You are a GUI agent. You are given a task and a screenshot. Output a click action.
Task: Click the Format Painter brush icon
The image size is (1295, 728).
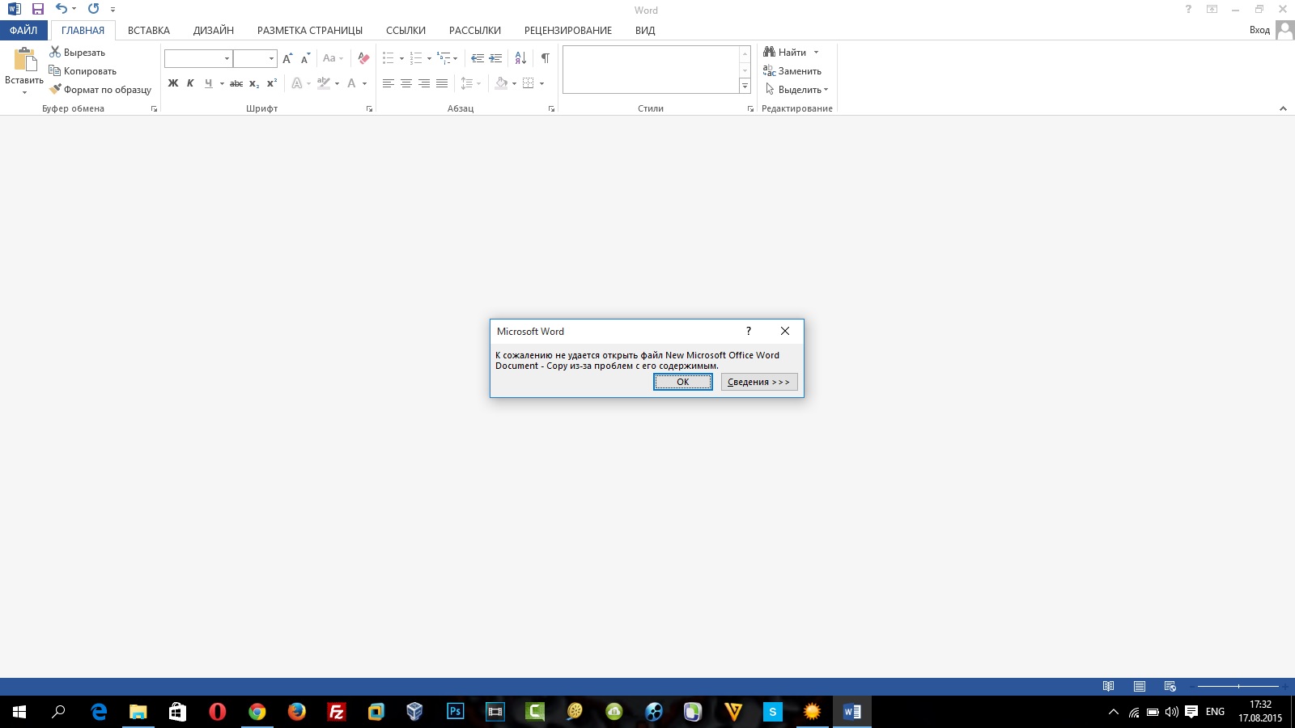point(55,89)
